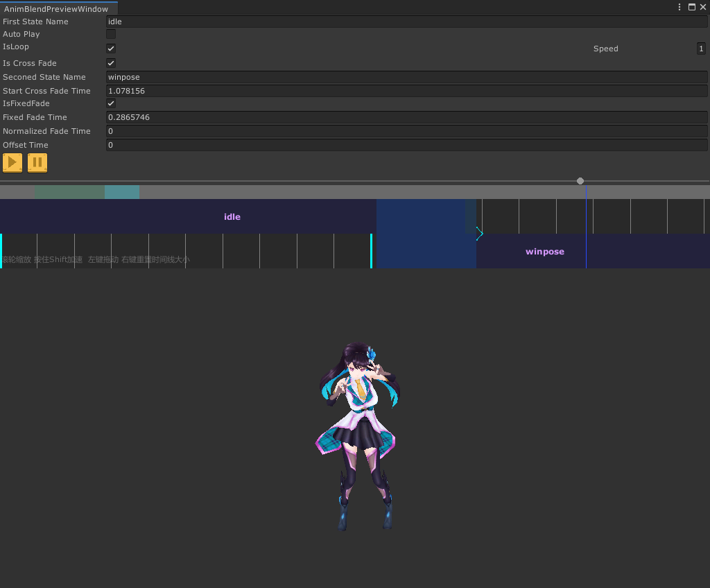The height and width of the screenshot is (588, 710).
Task: Click the round timeline scrubber handle
Action: pyautogui.click(x=580, y=181)
